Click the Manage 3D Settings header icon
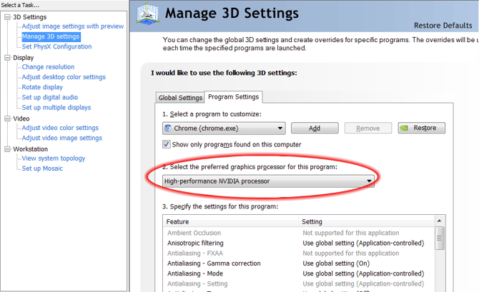Viewport: 479px width, 292px height. coord(145,15)
